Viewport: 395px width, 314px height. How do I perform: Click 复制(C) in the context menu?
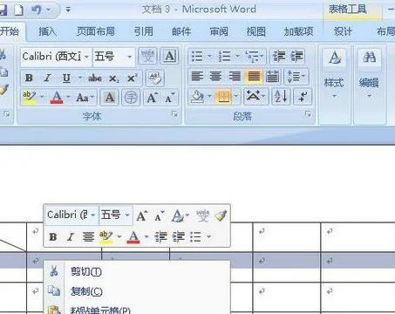pyautogui.click(x=86, y=291)
